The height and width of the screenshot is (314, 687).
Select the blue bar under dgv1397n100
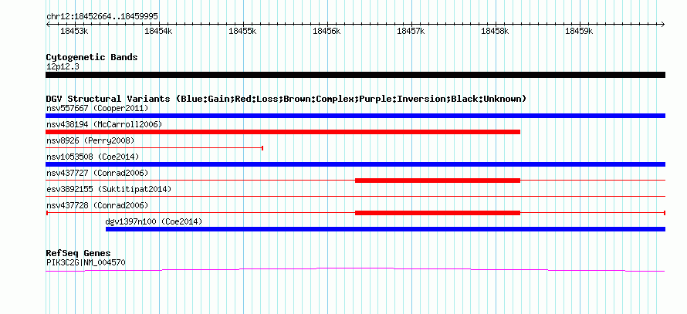(x=385, y=229)
